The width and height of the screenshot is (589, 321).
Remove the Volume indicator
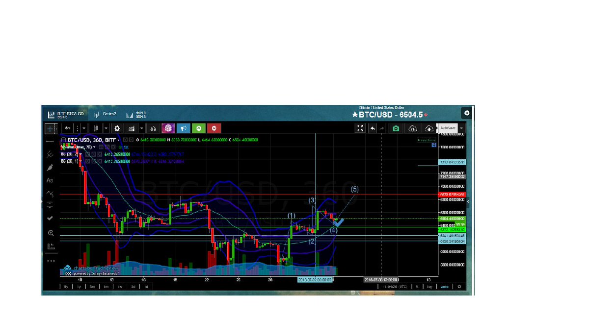pyautogui.click(x=112, y=147)
